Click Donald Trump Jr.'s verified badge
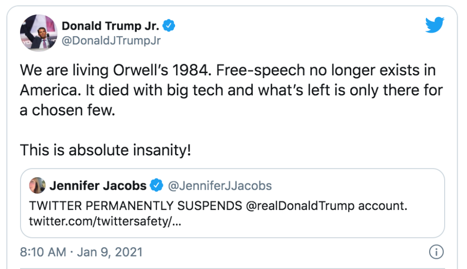The height and width of the screenshot is (269, 467). (x=169, y=26)
